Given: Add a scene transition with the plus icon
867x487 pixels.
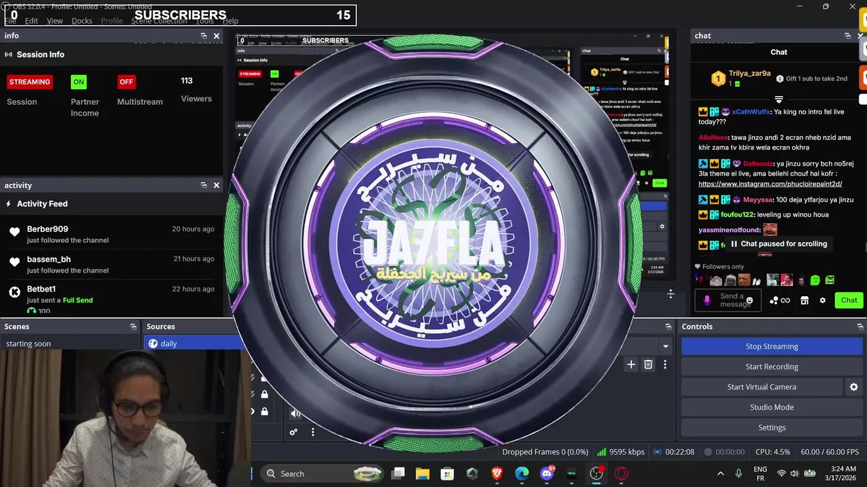Looking at the screenshot, I should pos(631,365).
